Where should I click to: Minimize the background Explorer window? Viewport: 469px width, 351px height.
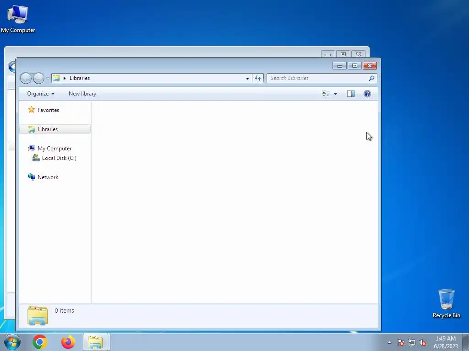tap(328, 54)
